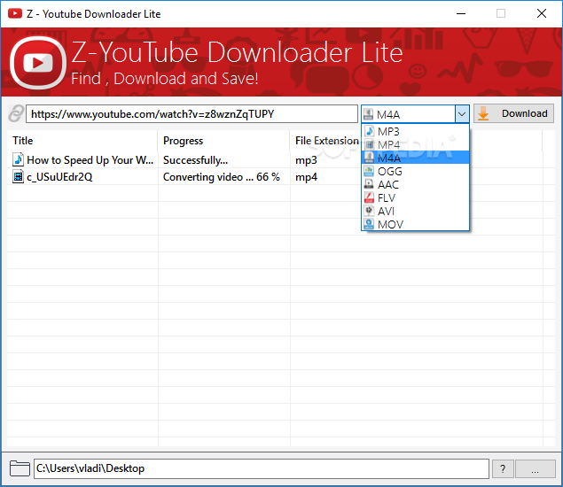This screenshot has height=487, width=563.
Task: Click the C:\Users\vladi\Desktop path field
Action: (x=262, y=468)
